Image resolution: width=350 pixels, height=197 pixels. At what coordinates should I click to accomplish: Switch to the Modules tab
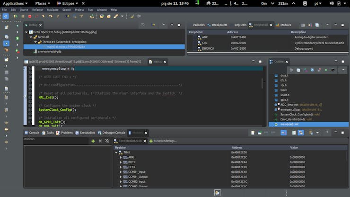(x=283, y=25)
